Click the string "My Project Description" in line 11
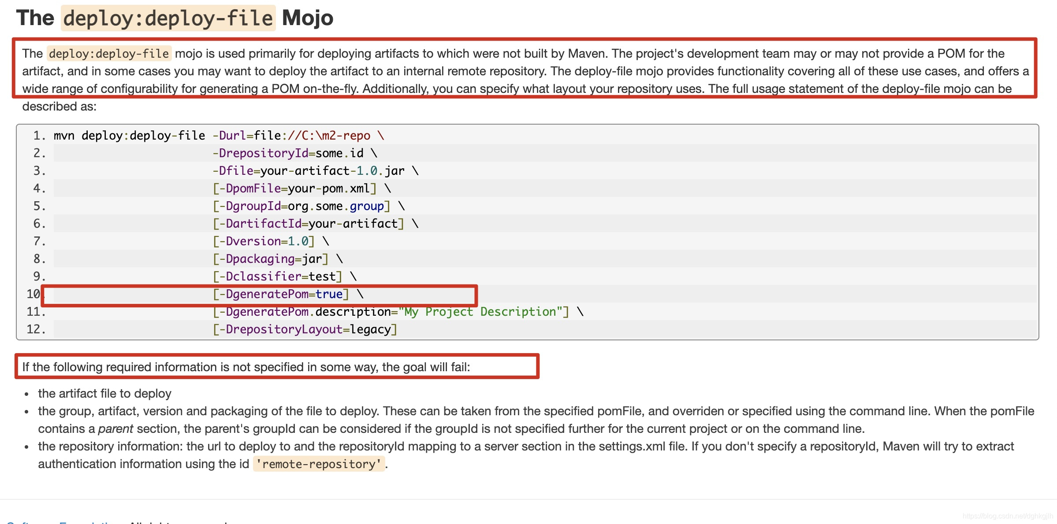Image resolution: width=1057 pixels, height=524 pixels. 480,312
